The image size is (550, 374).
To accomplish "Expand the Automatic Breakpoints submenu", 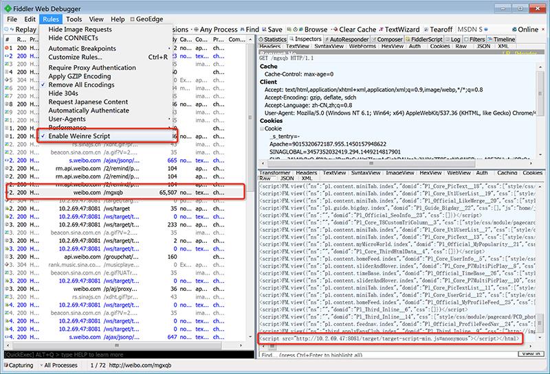I will click(82, 49).
